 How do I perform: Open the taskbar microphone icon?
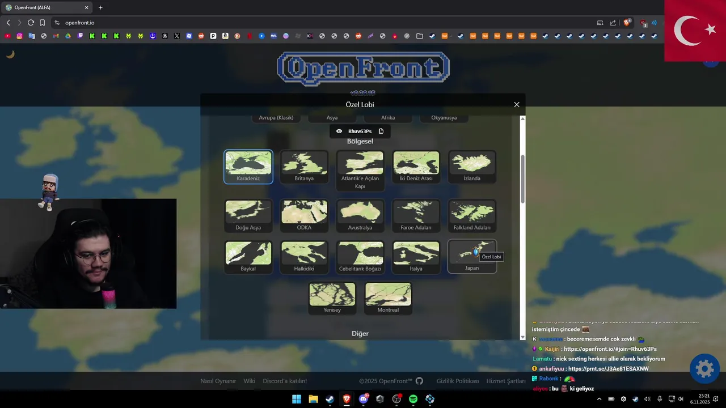pos(659,399)
